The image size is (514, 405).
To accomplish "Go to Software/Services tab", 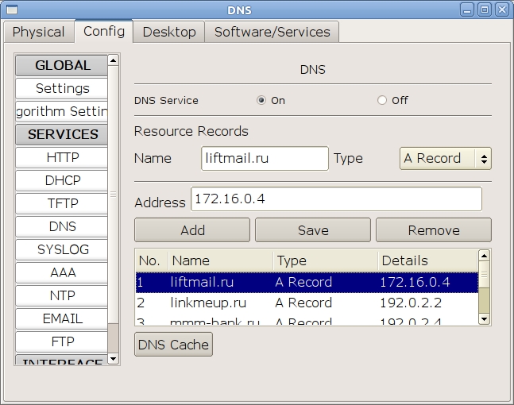I will 272,32.
